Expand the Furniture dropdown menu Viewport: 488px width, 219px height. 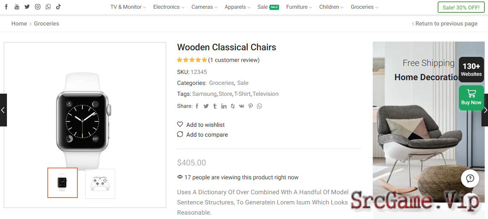(x=299, y=7)
